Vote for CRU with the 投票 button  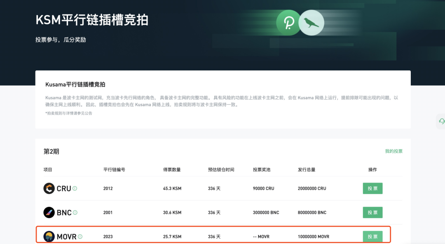coord(372,188)
